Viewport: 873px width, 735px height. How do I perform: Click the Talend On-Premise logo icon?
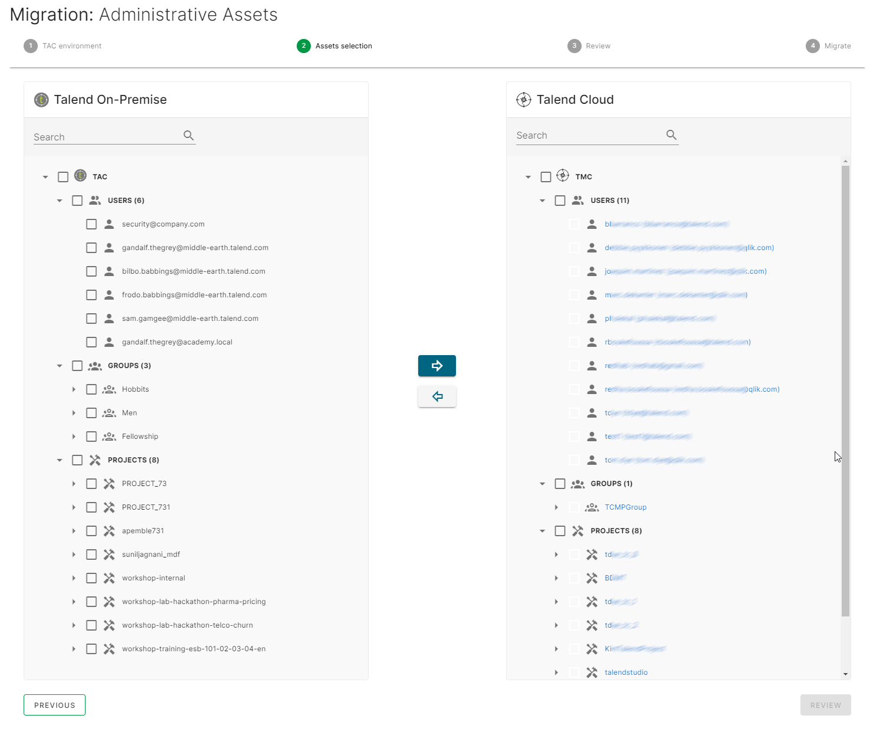(x=41, y=100)
